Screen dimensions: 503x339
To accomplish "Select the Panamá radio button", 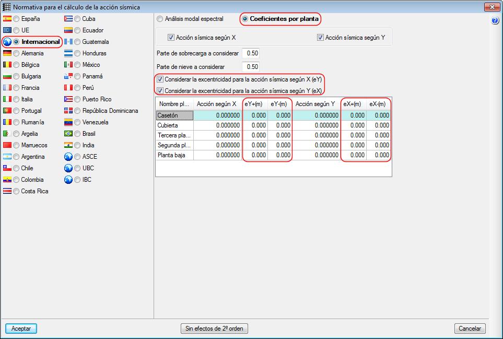I will pos(77,76).
